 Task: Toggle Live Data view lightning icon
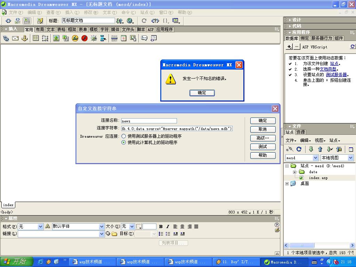tap(40, 21)
